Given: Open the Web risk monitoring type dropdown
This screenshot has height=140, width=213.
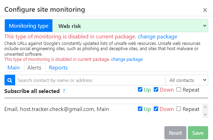Looking at the screenshot, I should coord(130,26).
